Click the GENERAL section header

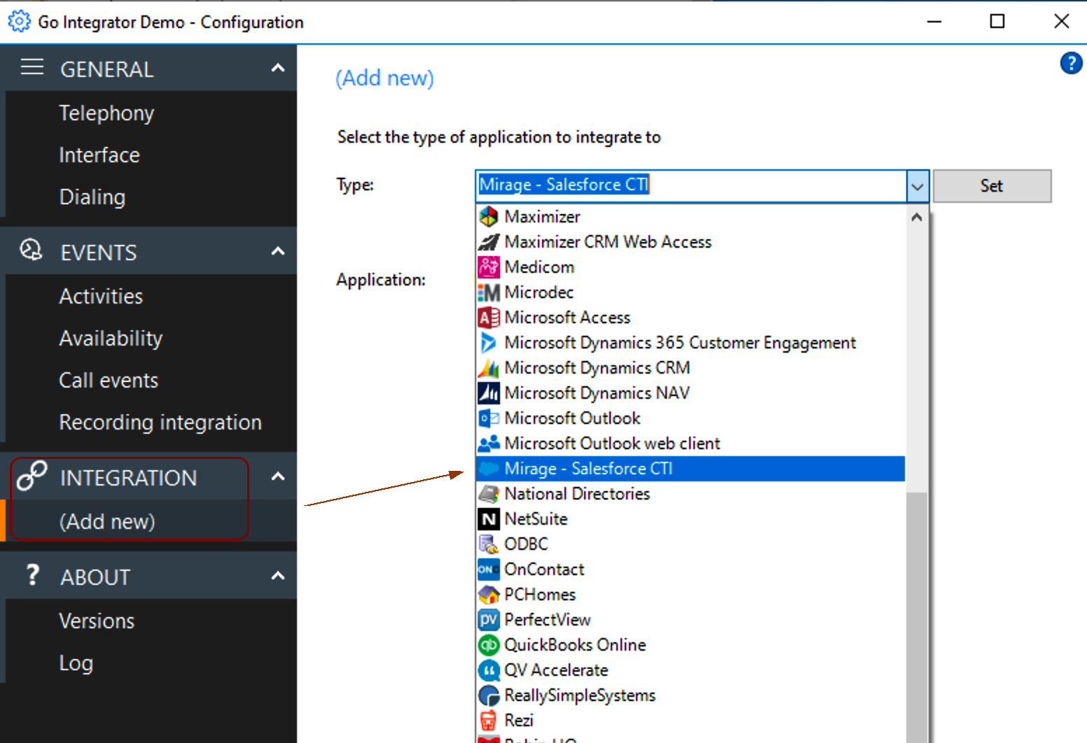point(148,68)
